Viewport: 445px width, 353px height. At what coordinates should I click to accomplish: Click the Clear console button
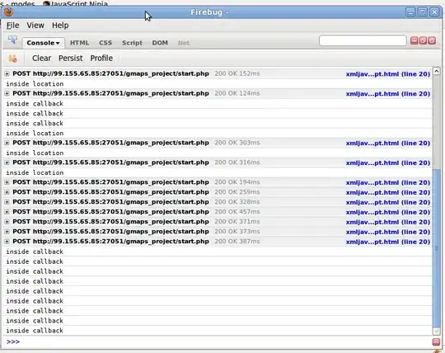point(41,59)
